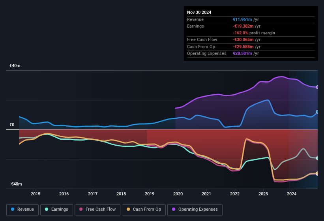Click the Revenue endpoint marker on chart
This screenshot has height=221, width=324.
(317, 112)
